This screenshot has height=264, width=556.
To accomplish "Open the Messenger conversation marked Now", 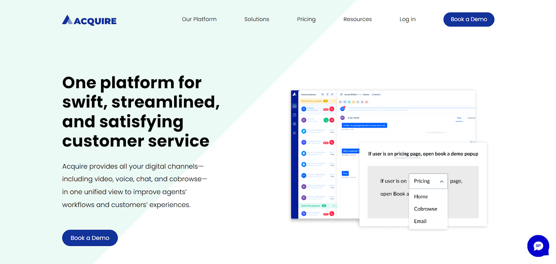I will click(318, 153).
